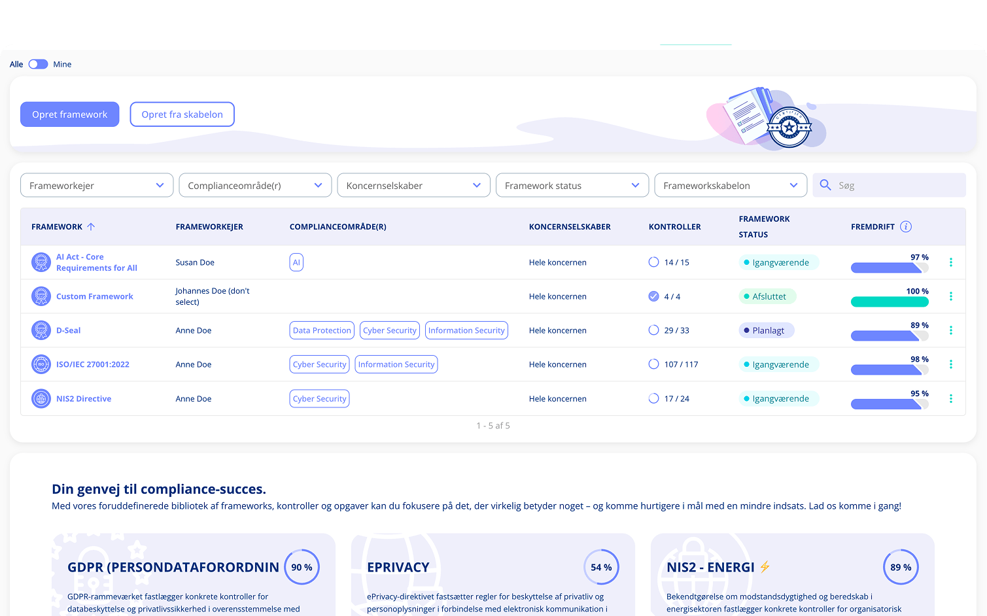Open the actions menu for the AI Act row
This screenshot has height=616, width=987.
950,262
